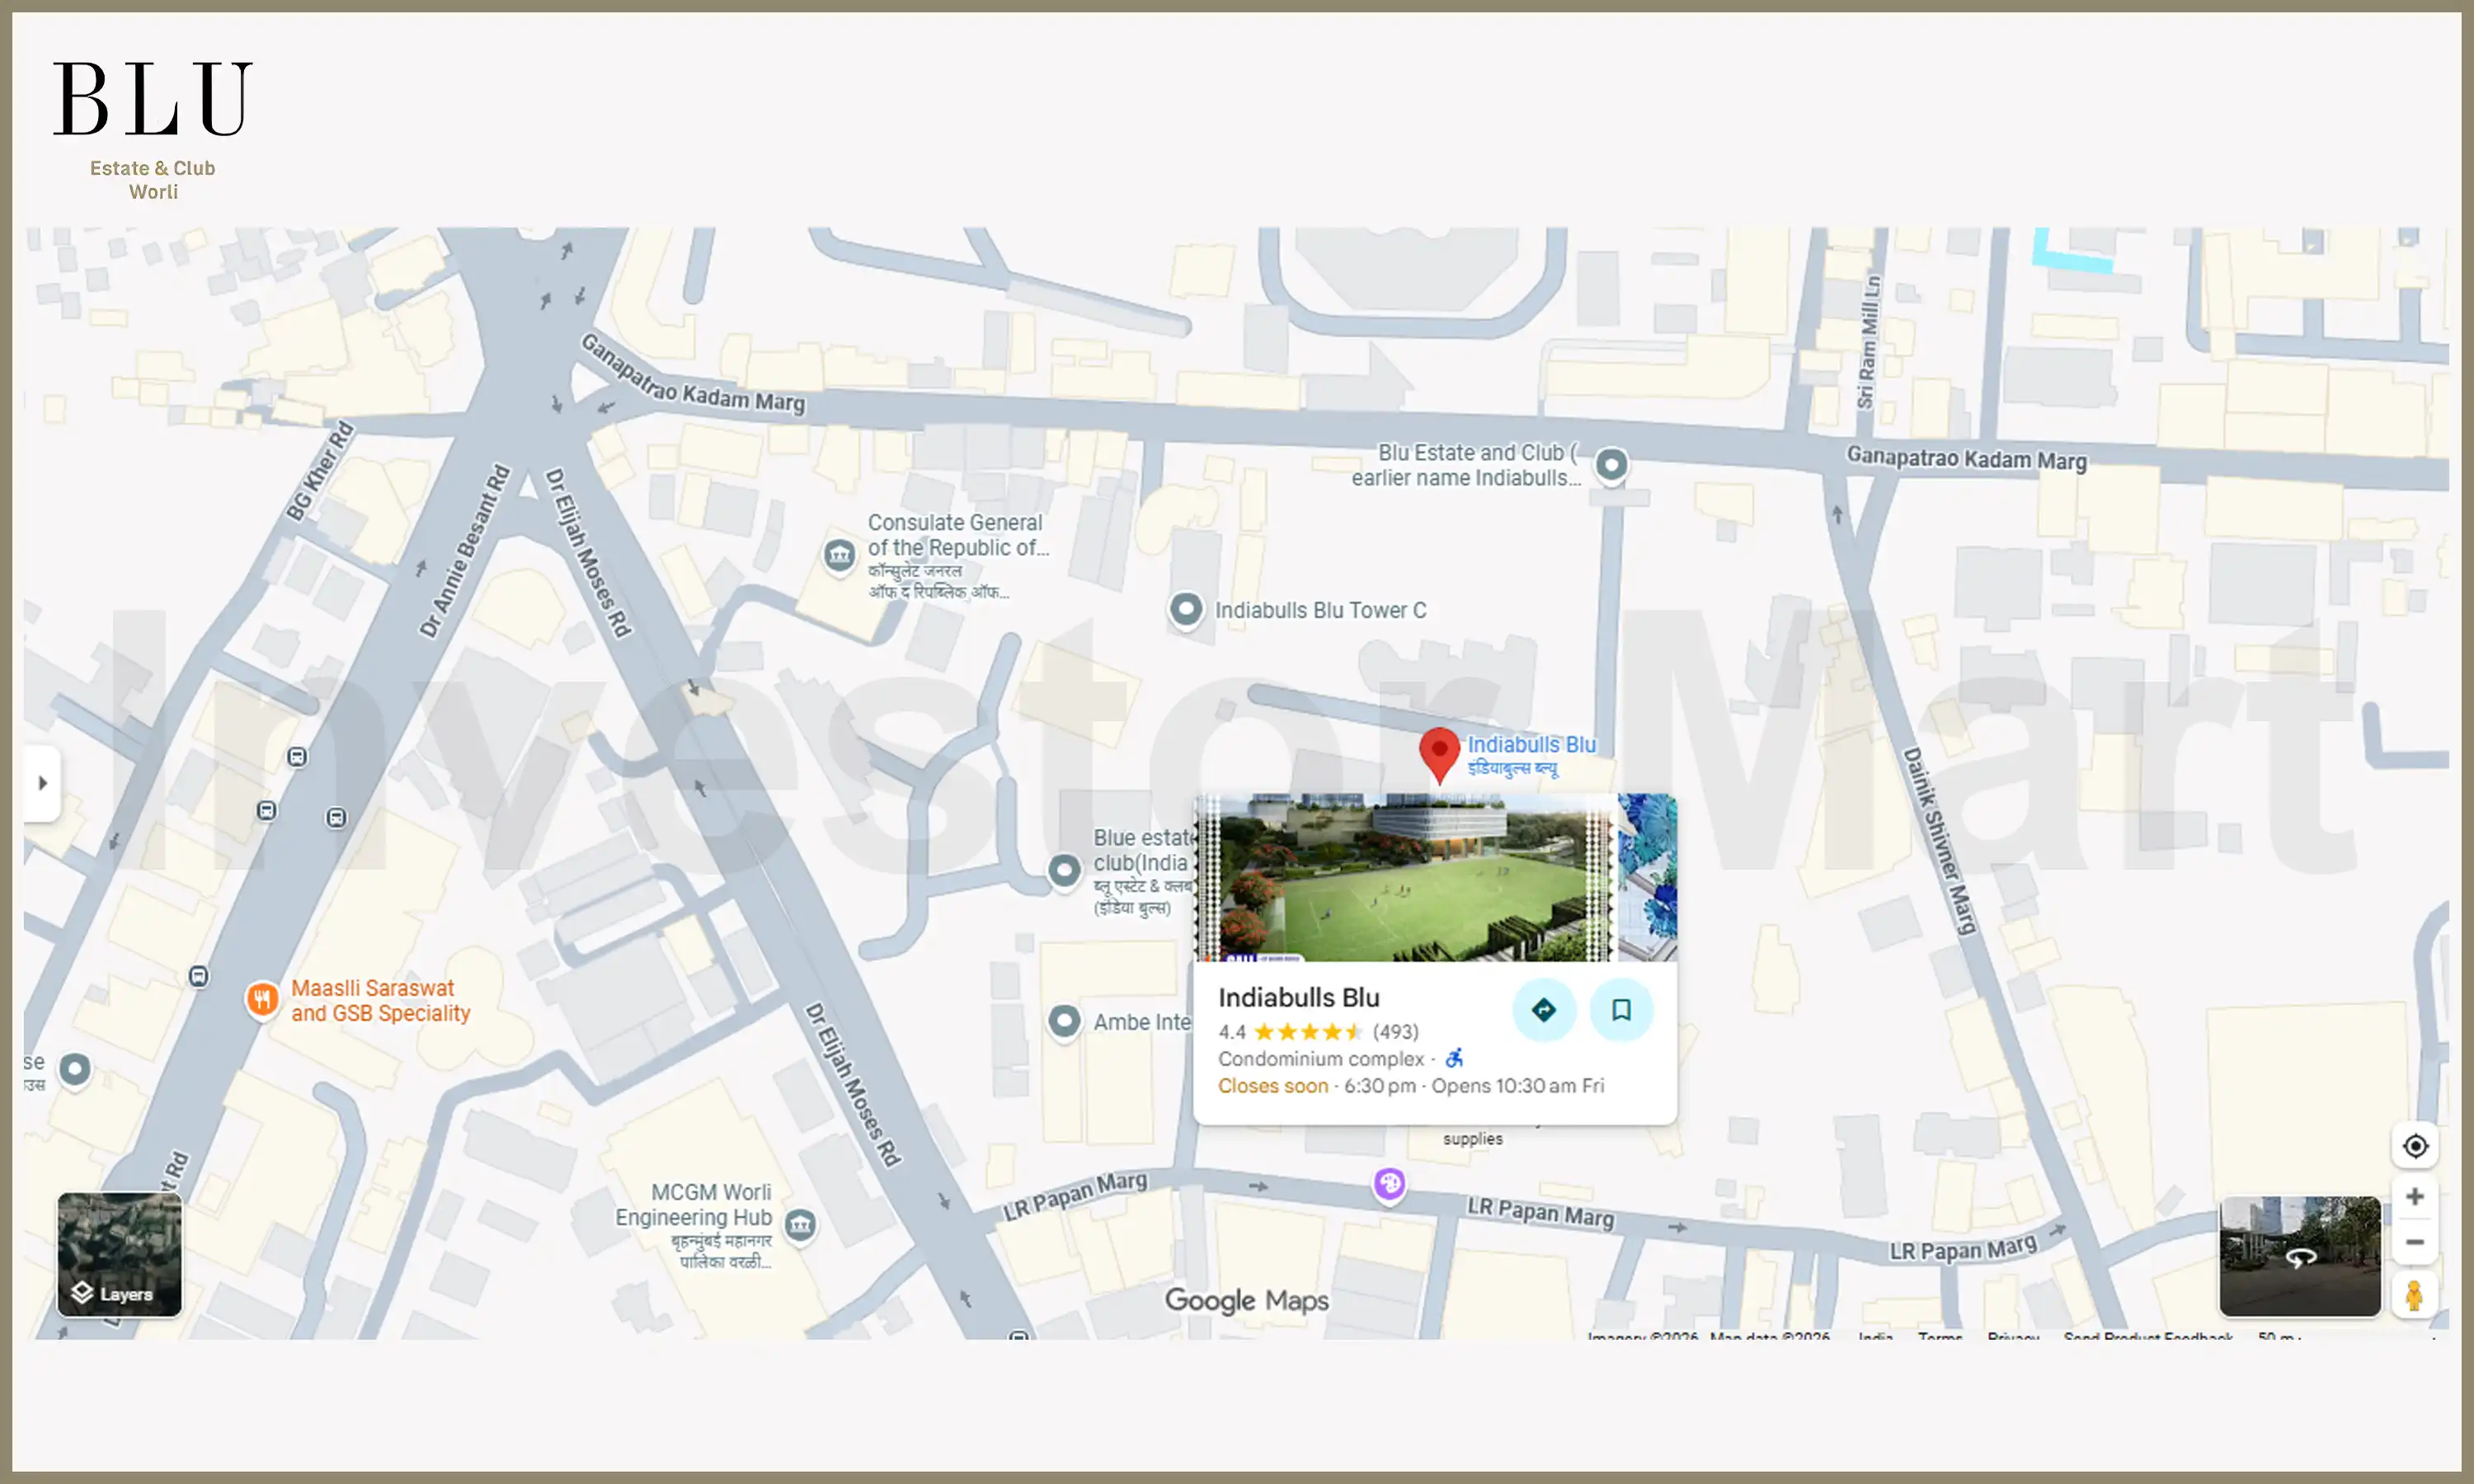Click the 'Sri Ram Mill Ln' road label
2474x1484 pixels.
pos(1868,342)
